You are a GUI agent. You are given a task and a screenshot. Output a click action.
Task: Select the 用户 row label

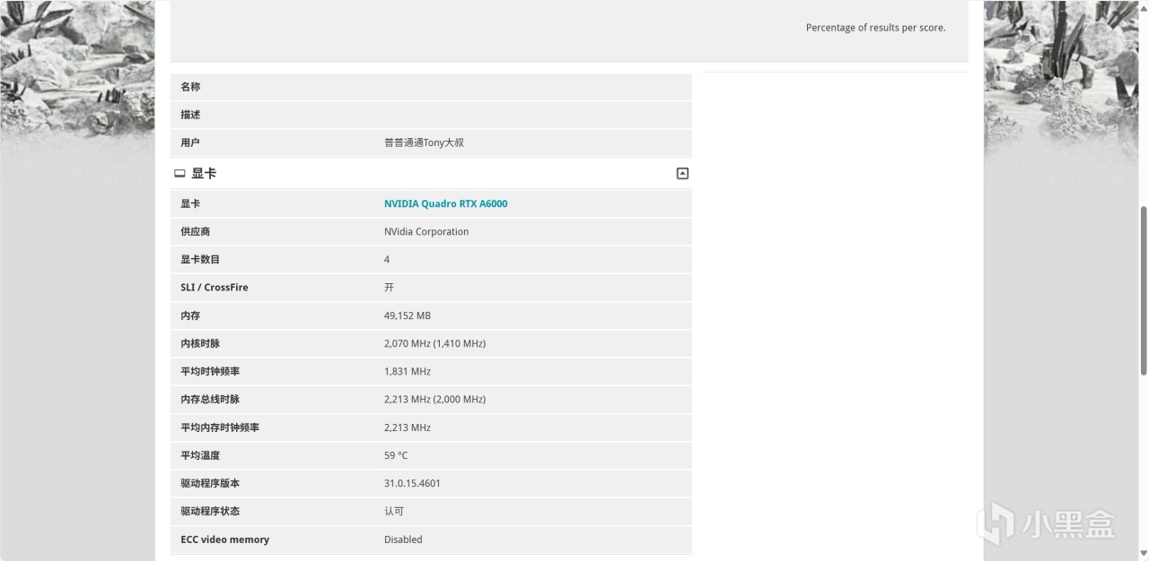(x=190, y=142)
